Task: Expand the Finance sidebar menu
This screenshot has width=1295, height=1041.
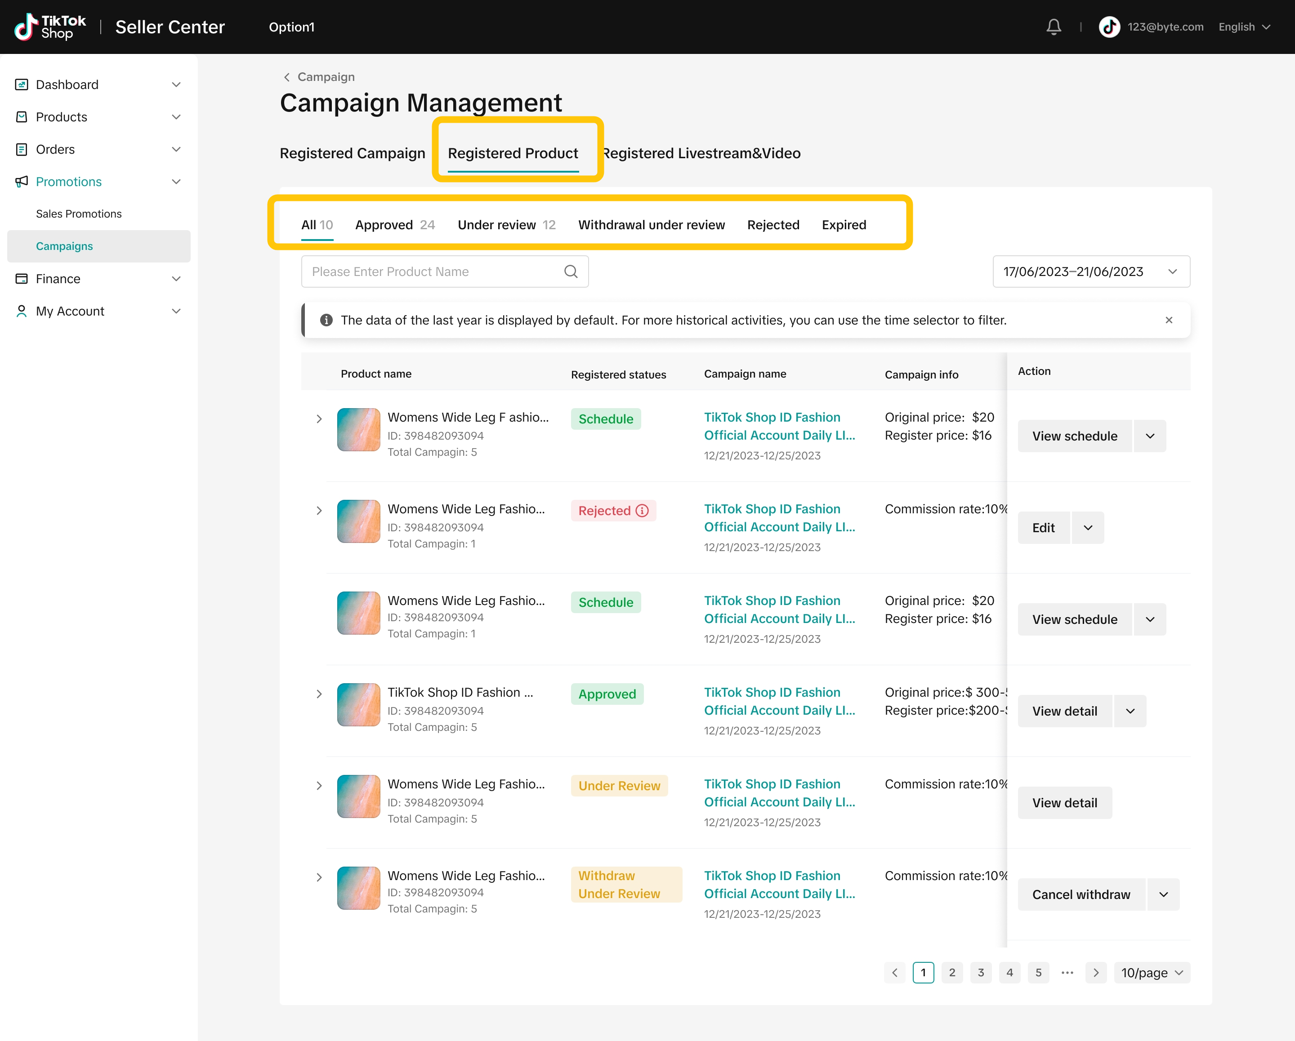Action: pyautogui.click(x=176, y=279)
